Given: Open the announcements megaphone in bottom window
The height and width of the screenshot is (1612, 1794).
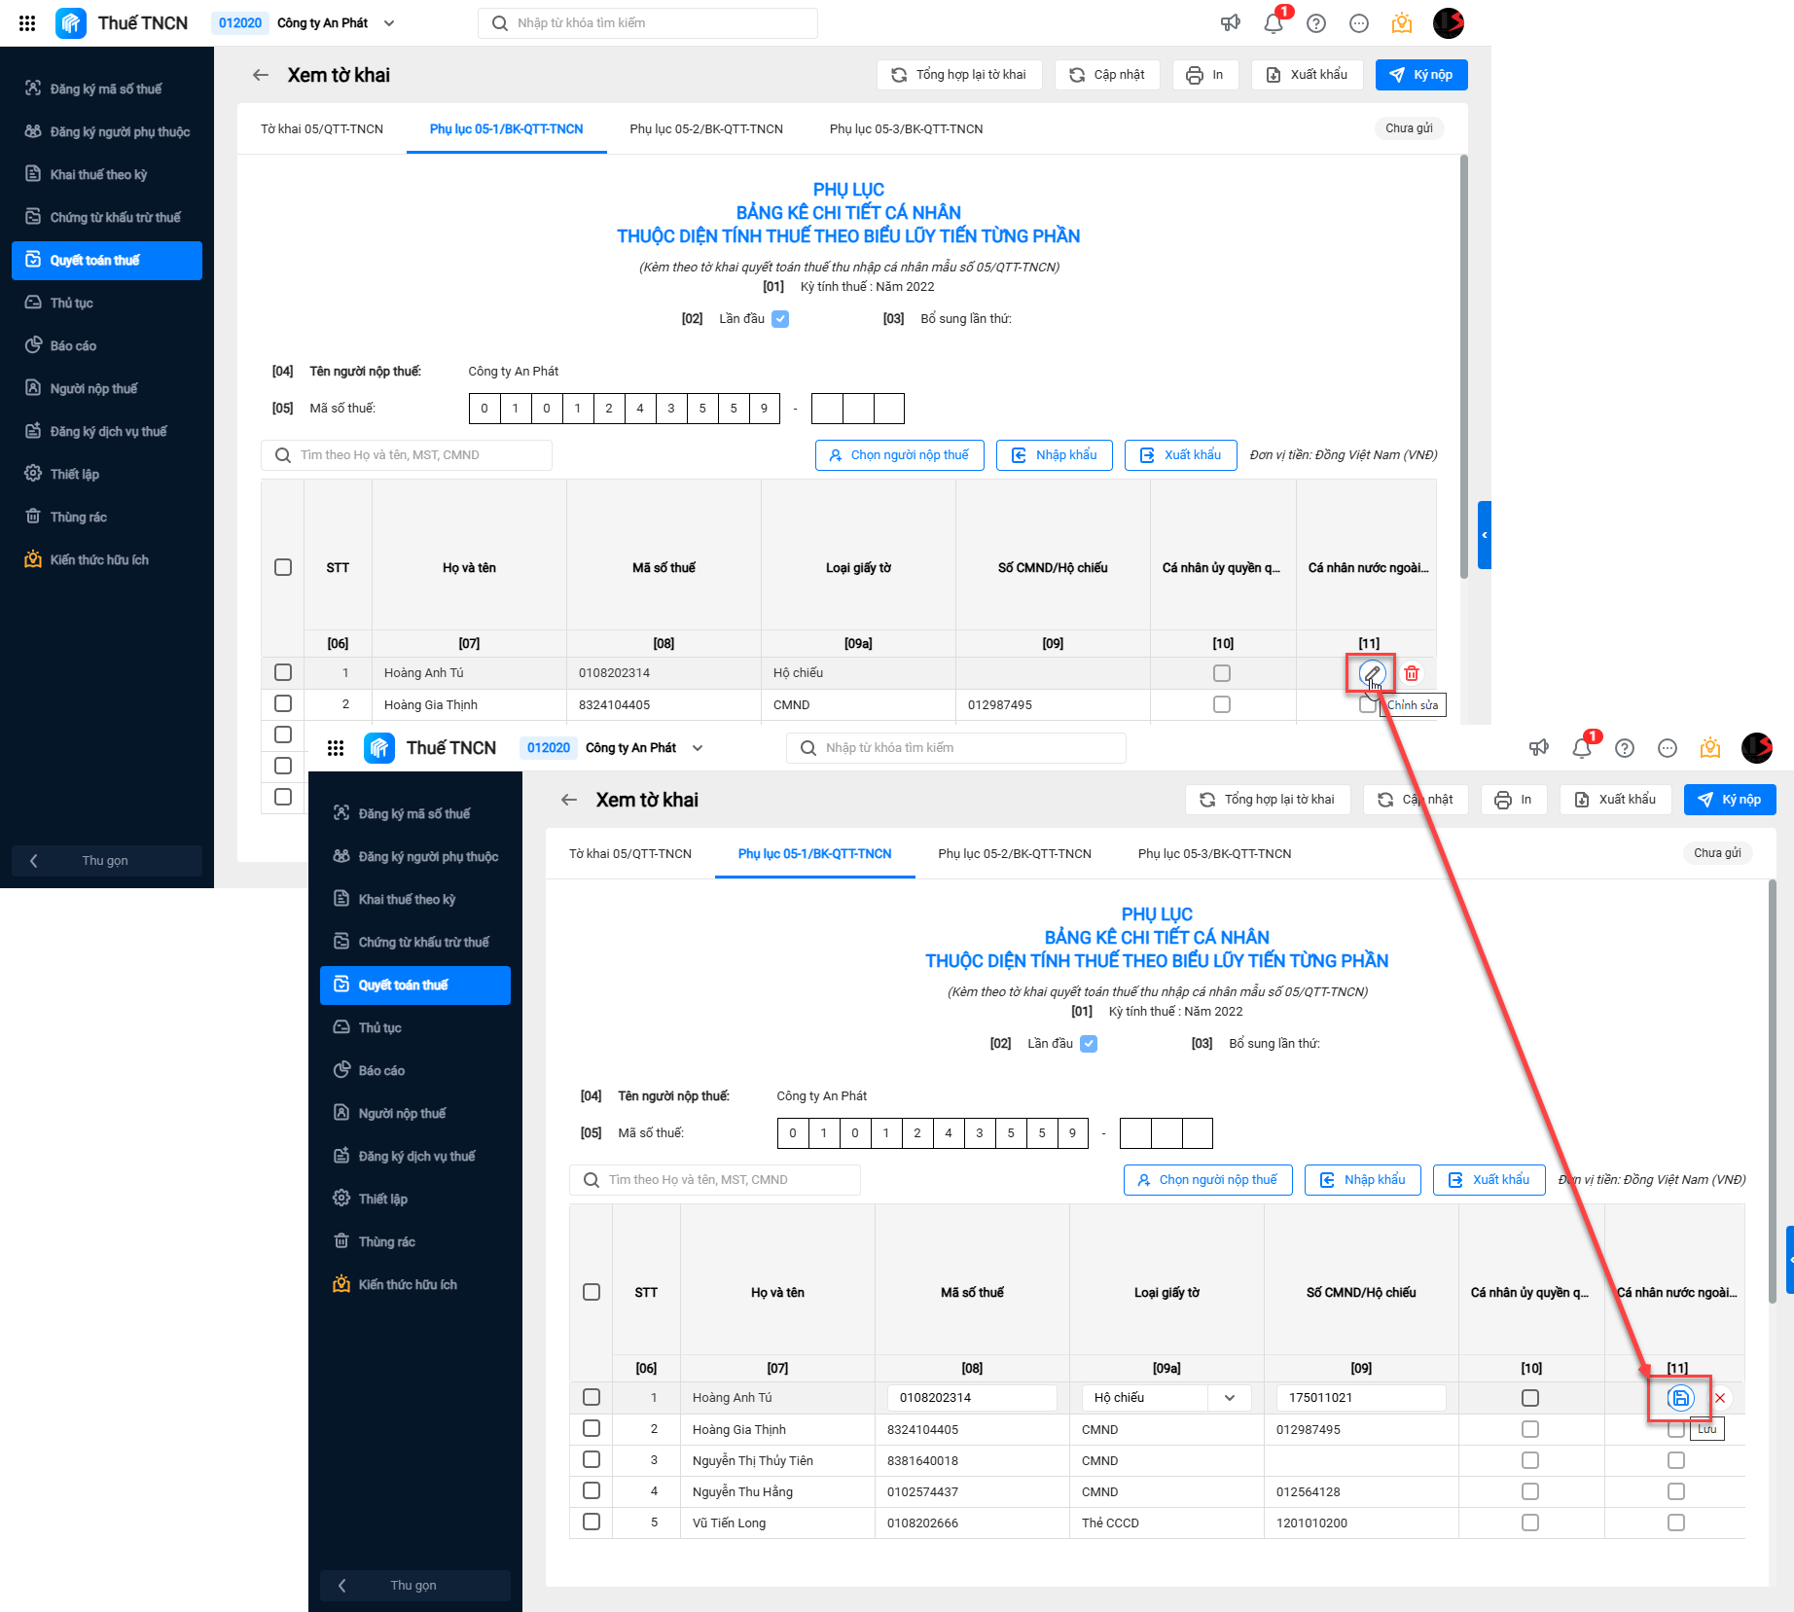Looking at the screenshot, I should pos(1539,748).
